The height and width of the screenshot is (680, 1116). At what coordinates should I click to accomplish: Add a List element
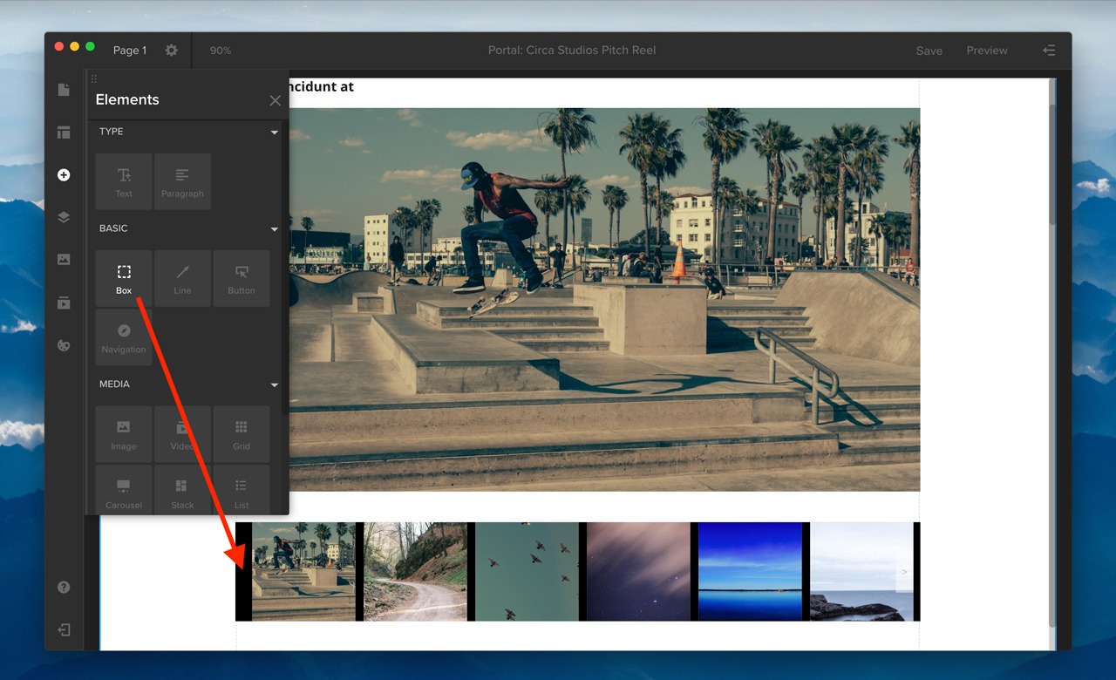[242, 490]
